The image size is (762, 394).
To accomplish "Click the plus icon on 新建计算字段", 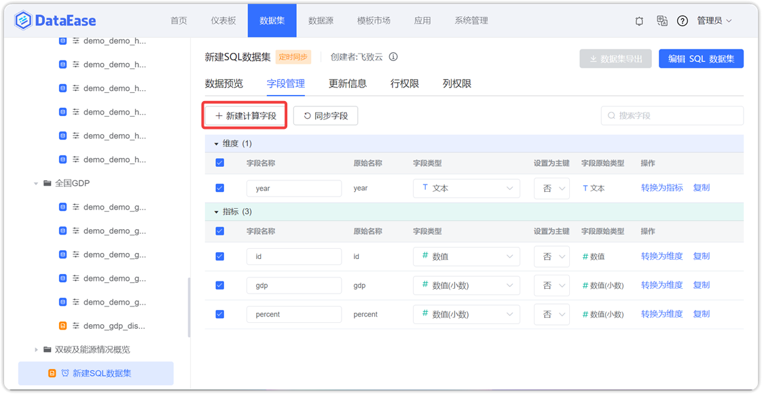I will point(219,116).
